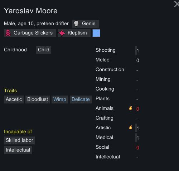Select the Wimp trait tag
This screenshot has width=179, height=171.
(60, 100)
